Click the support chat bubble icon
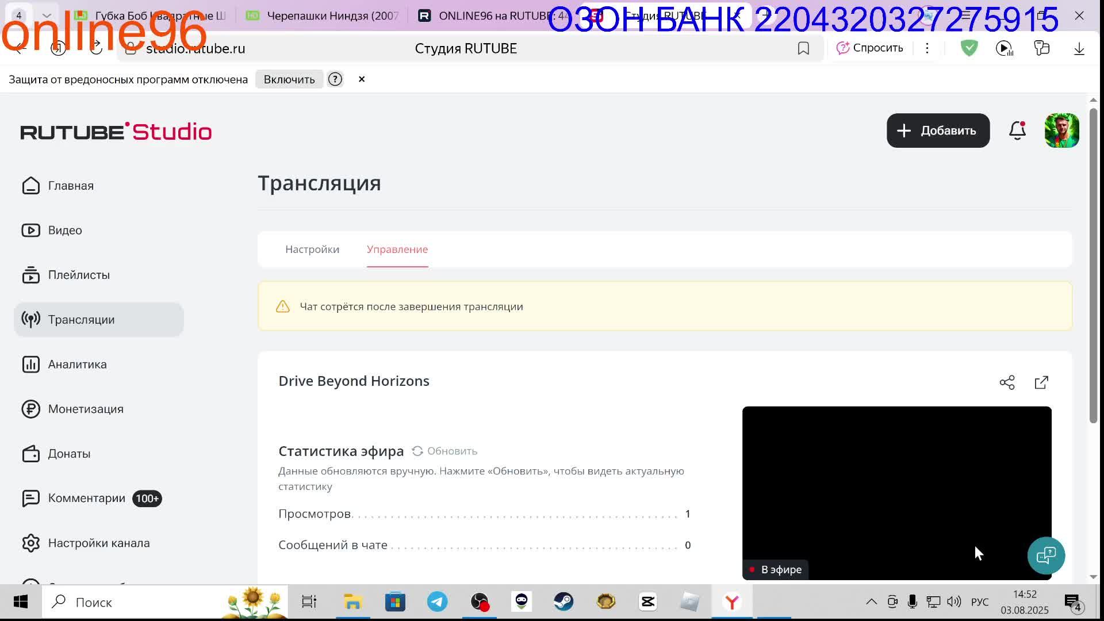This screenshot has width=1104, height=621. click(1046, 555)
